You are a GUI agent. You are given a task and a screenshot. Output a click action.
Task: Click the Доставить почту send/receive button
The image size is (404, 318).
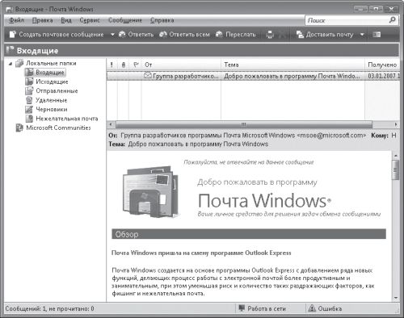coord(325,35)
